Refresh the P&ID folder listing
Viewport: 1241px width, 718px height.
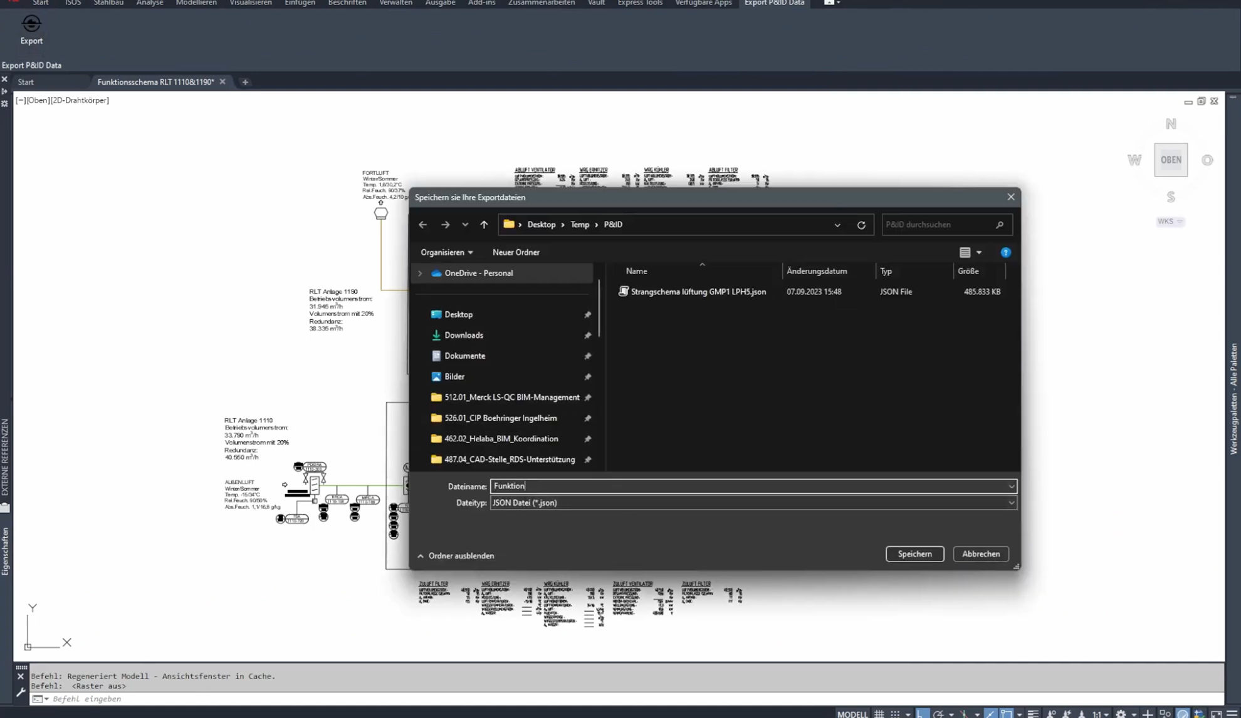(861, 225)
